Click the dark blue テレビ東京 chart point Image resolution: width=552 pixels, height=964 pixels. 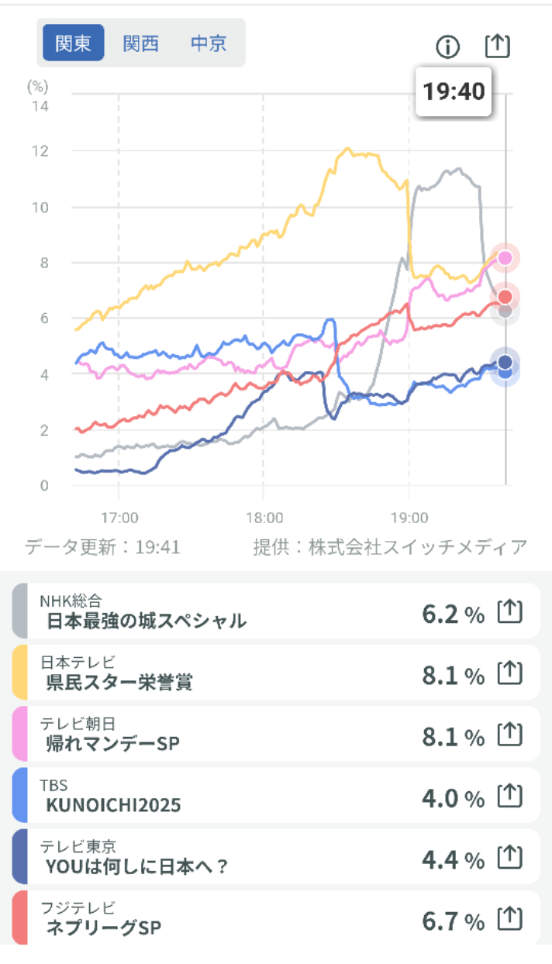(x=505, y=361)
